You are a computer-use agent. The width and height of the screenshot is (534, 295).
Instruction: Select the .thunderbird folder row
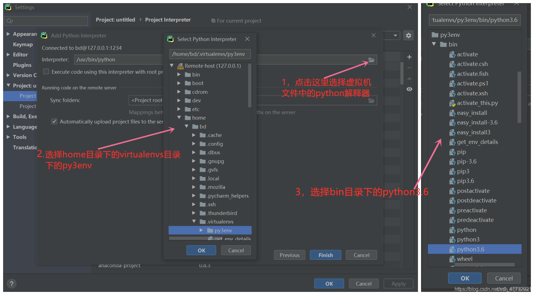pos(210,213)
